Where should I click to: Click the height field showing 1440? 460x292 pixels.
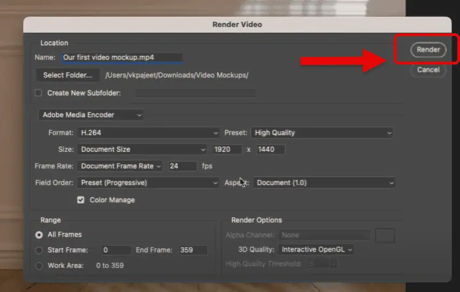pyautogui.click(x=270, y=149)
